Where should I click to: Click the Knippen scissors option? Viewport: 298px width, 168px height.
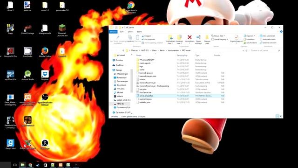click(147, 36)
